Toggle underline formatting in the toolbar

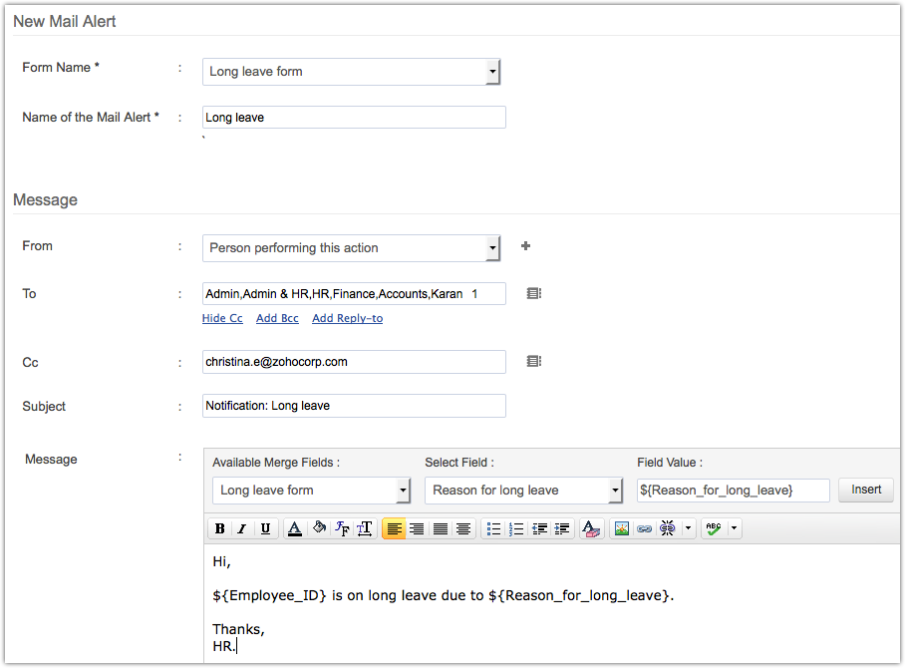click(265, 529)
